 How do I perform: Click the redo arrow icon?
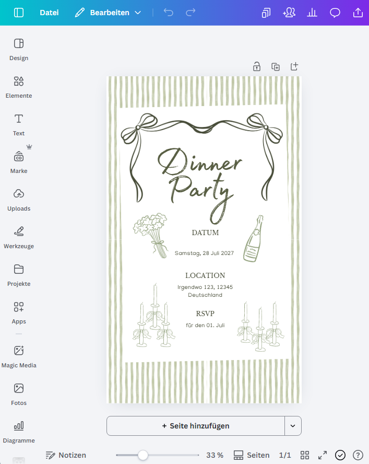(191, 13)
